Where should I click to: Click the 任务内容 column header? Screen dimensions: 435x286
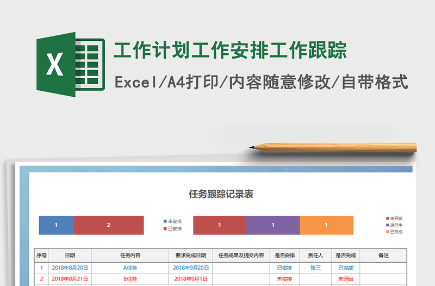(130, 255)
